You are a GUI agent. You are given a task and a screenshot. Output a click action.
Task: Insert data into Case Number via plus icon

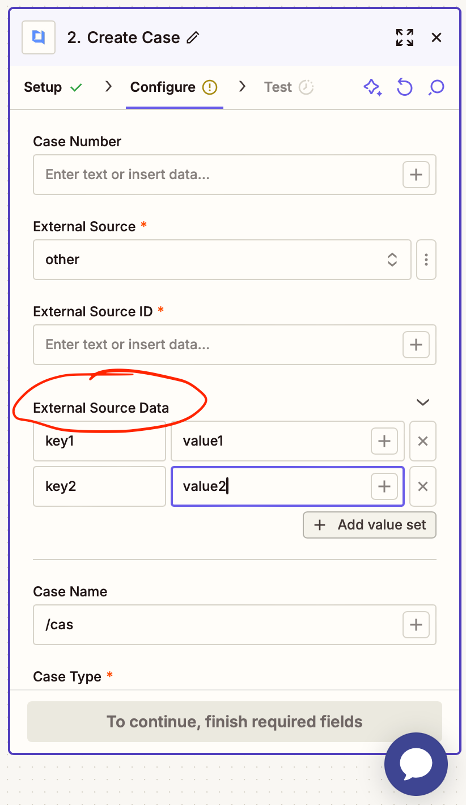(416, 175)
